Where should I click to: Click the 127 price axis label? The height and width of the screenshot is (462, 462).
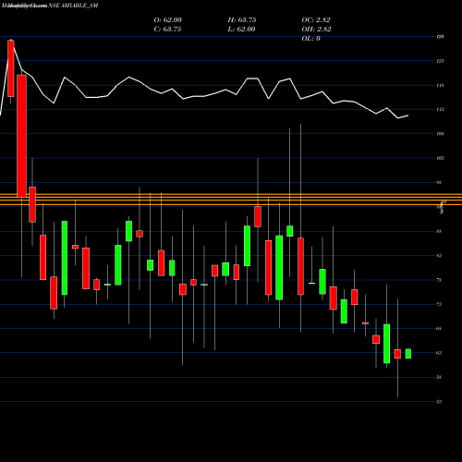tap(440, 61)
